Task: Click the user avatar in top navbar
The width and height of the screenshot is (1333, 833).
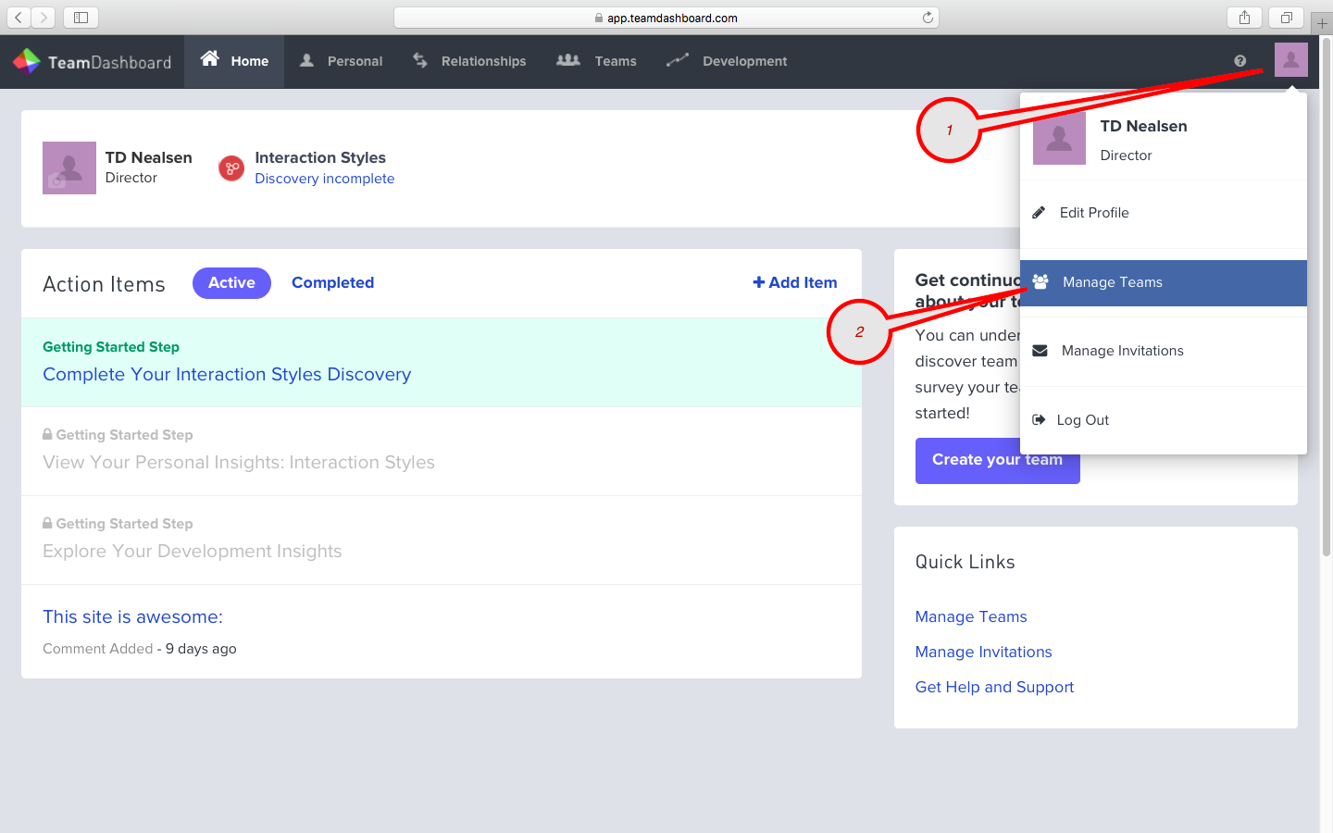Action: tap(1291, 60)
